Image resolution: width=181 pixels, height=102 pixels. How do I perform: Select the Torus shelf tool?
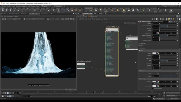click(14, 11)
